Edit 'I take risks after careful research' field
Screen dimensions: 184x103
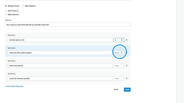pos(60,53)
